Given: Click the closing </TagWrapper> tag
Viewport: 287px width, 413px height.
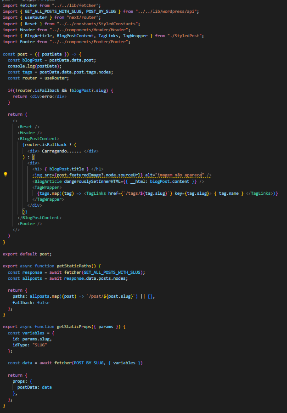Looking at the screenshot, I should pyautogui.click(x=48, y=199).
